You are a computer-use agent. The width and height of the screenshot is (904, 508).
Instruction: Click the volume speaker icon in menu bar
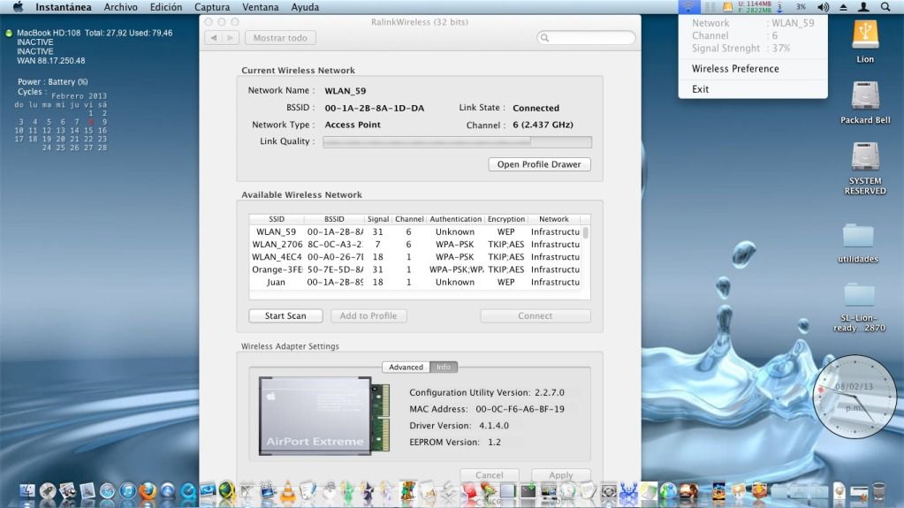tap(824, 7)
